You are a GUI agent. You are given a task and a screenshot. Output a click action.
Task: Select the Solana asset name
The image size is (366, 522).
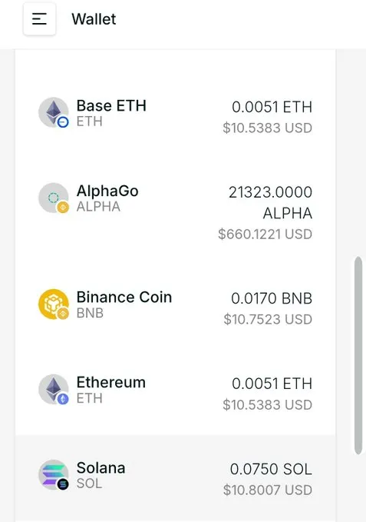pos(101,468)
